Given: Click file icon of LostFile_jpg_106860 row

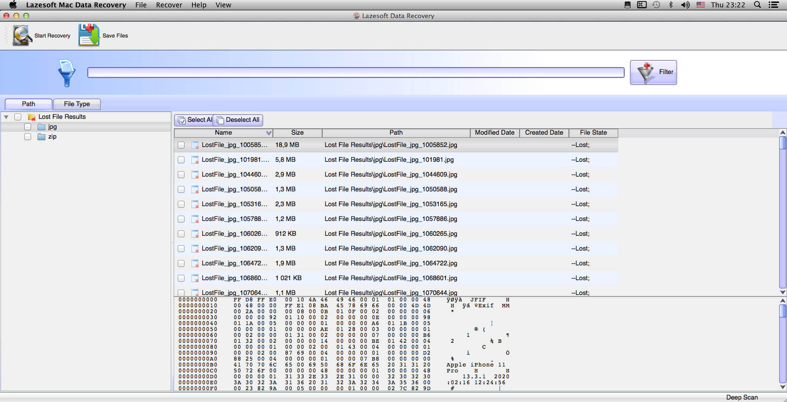Looking at the screenshot, I should tap(195, 278).
